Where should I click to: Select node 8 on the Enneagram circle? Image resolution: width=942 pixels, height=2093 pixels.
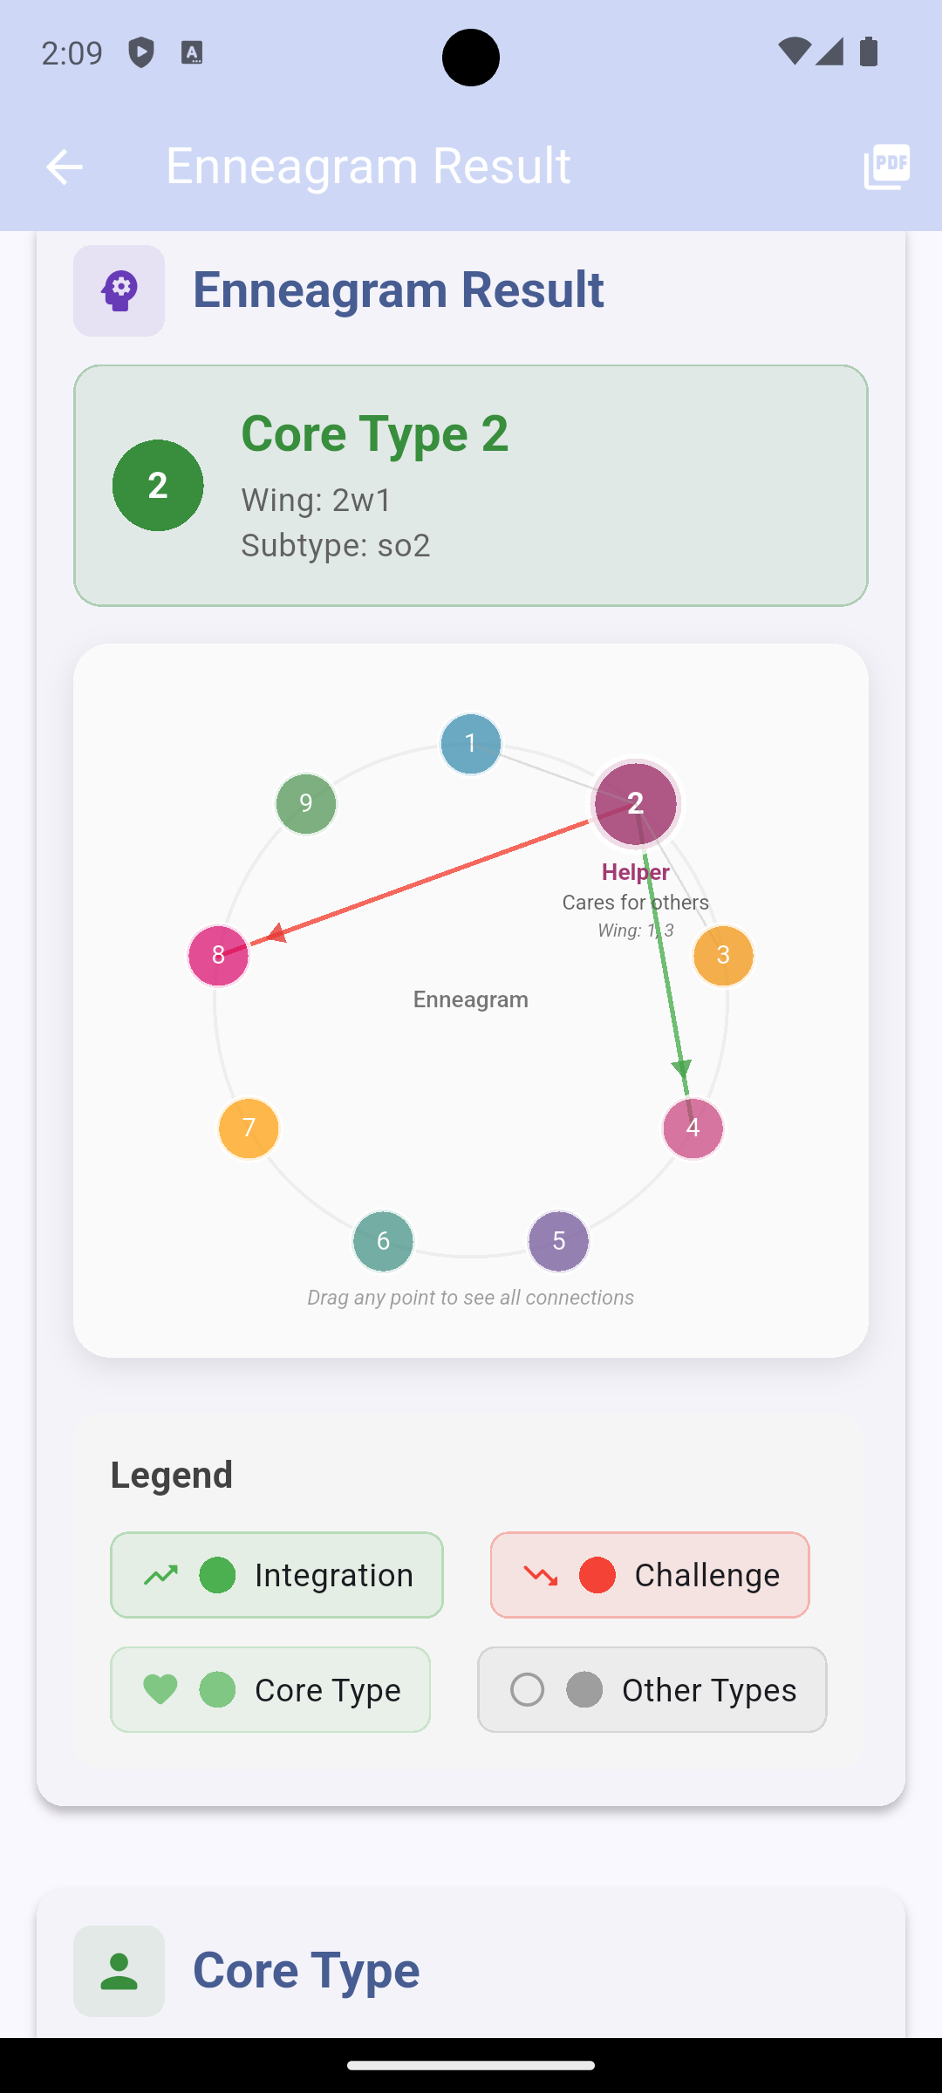(x=218, y=956)
